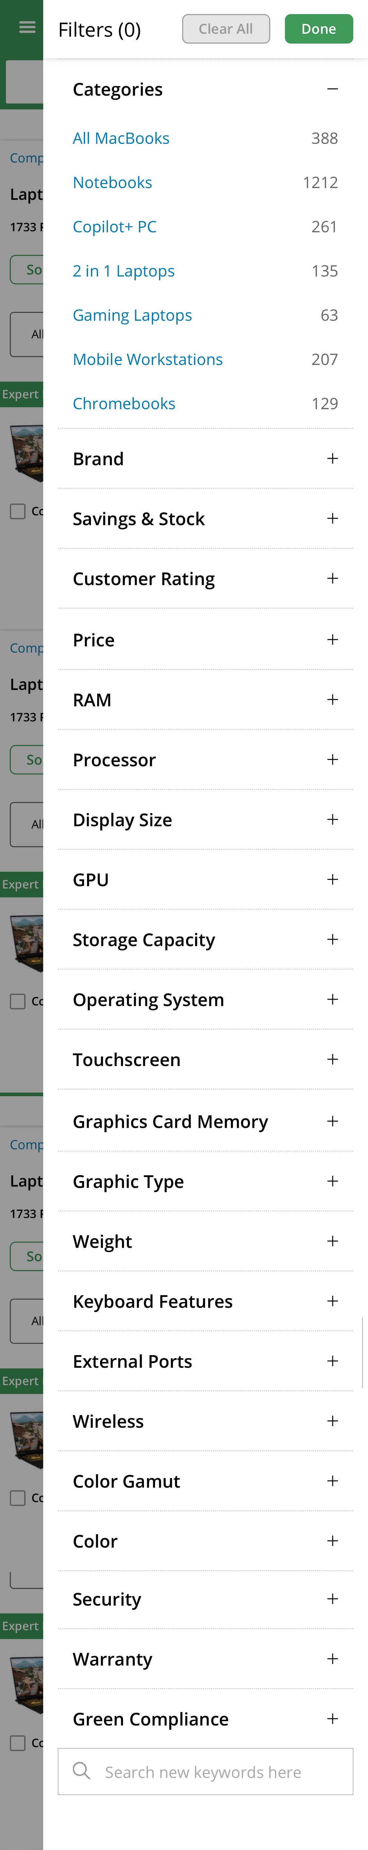Image resolution: width=368 pixels, height=1850 pixels.
Task: Open the Chromebooks category link
Action: point(123,403)
